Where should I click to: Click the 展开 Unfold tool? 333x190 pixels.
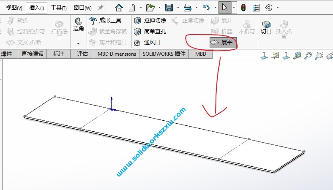pyautogui.click(x=221, y=20)
